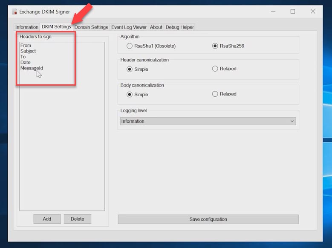Click the Exchange DKIM Signer app icon
The height and width of the screenshot is (248, 332).
[x=14, y=12]
